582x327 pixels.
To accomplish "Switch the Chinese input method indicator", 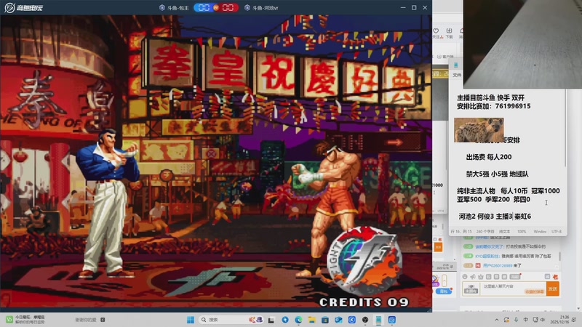I will click(x=525, y=320).
